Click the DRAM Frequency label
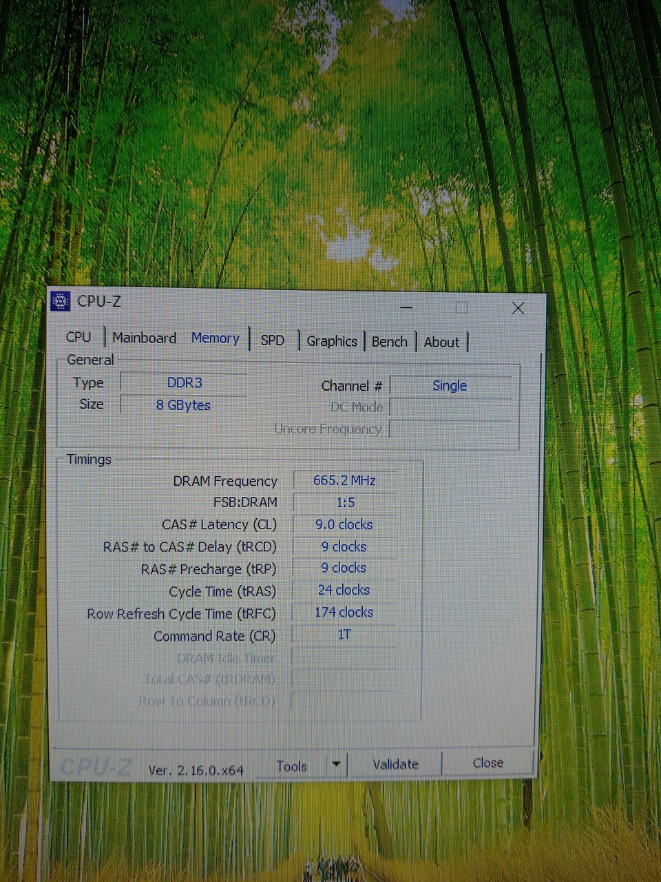 point(225,481)
